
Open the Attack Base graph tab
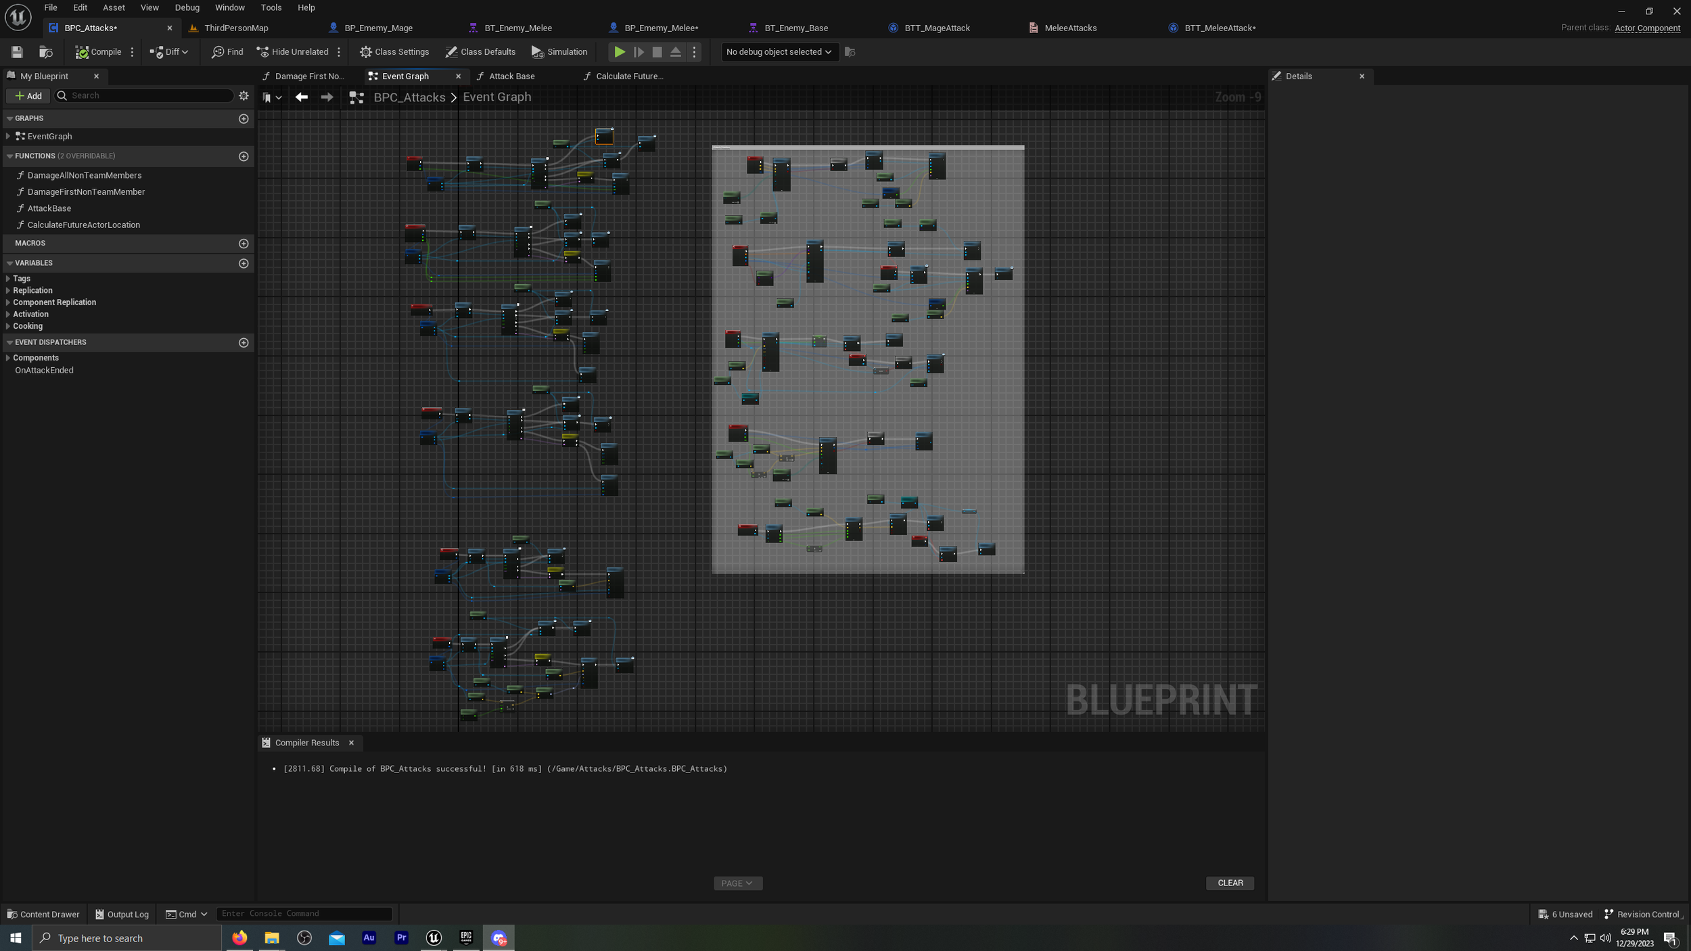point(511,76)
